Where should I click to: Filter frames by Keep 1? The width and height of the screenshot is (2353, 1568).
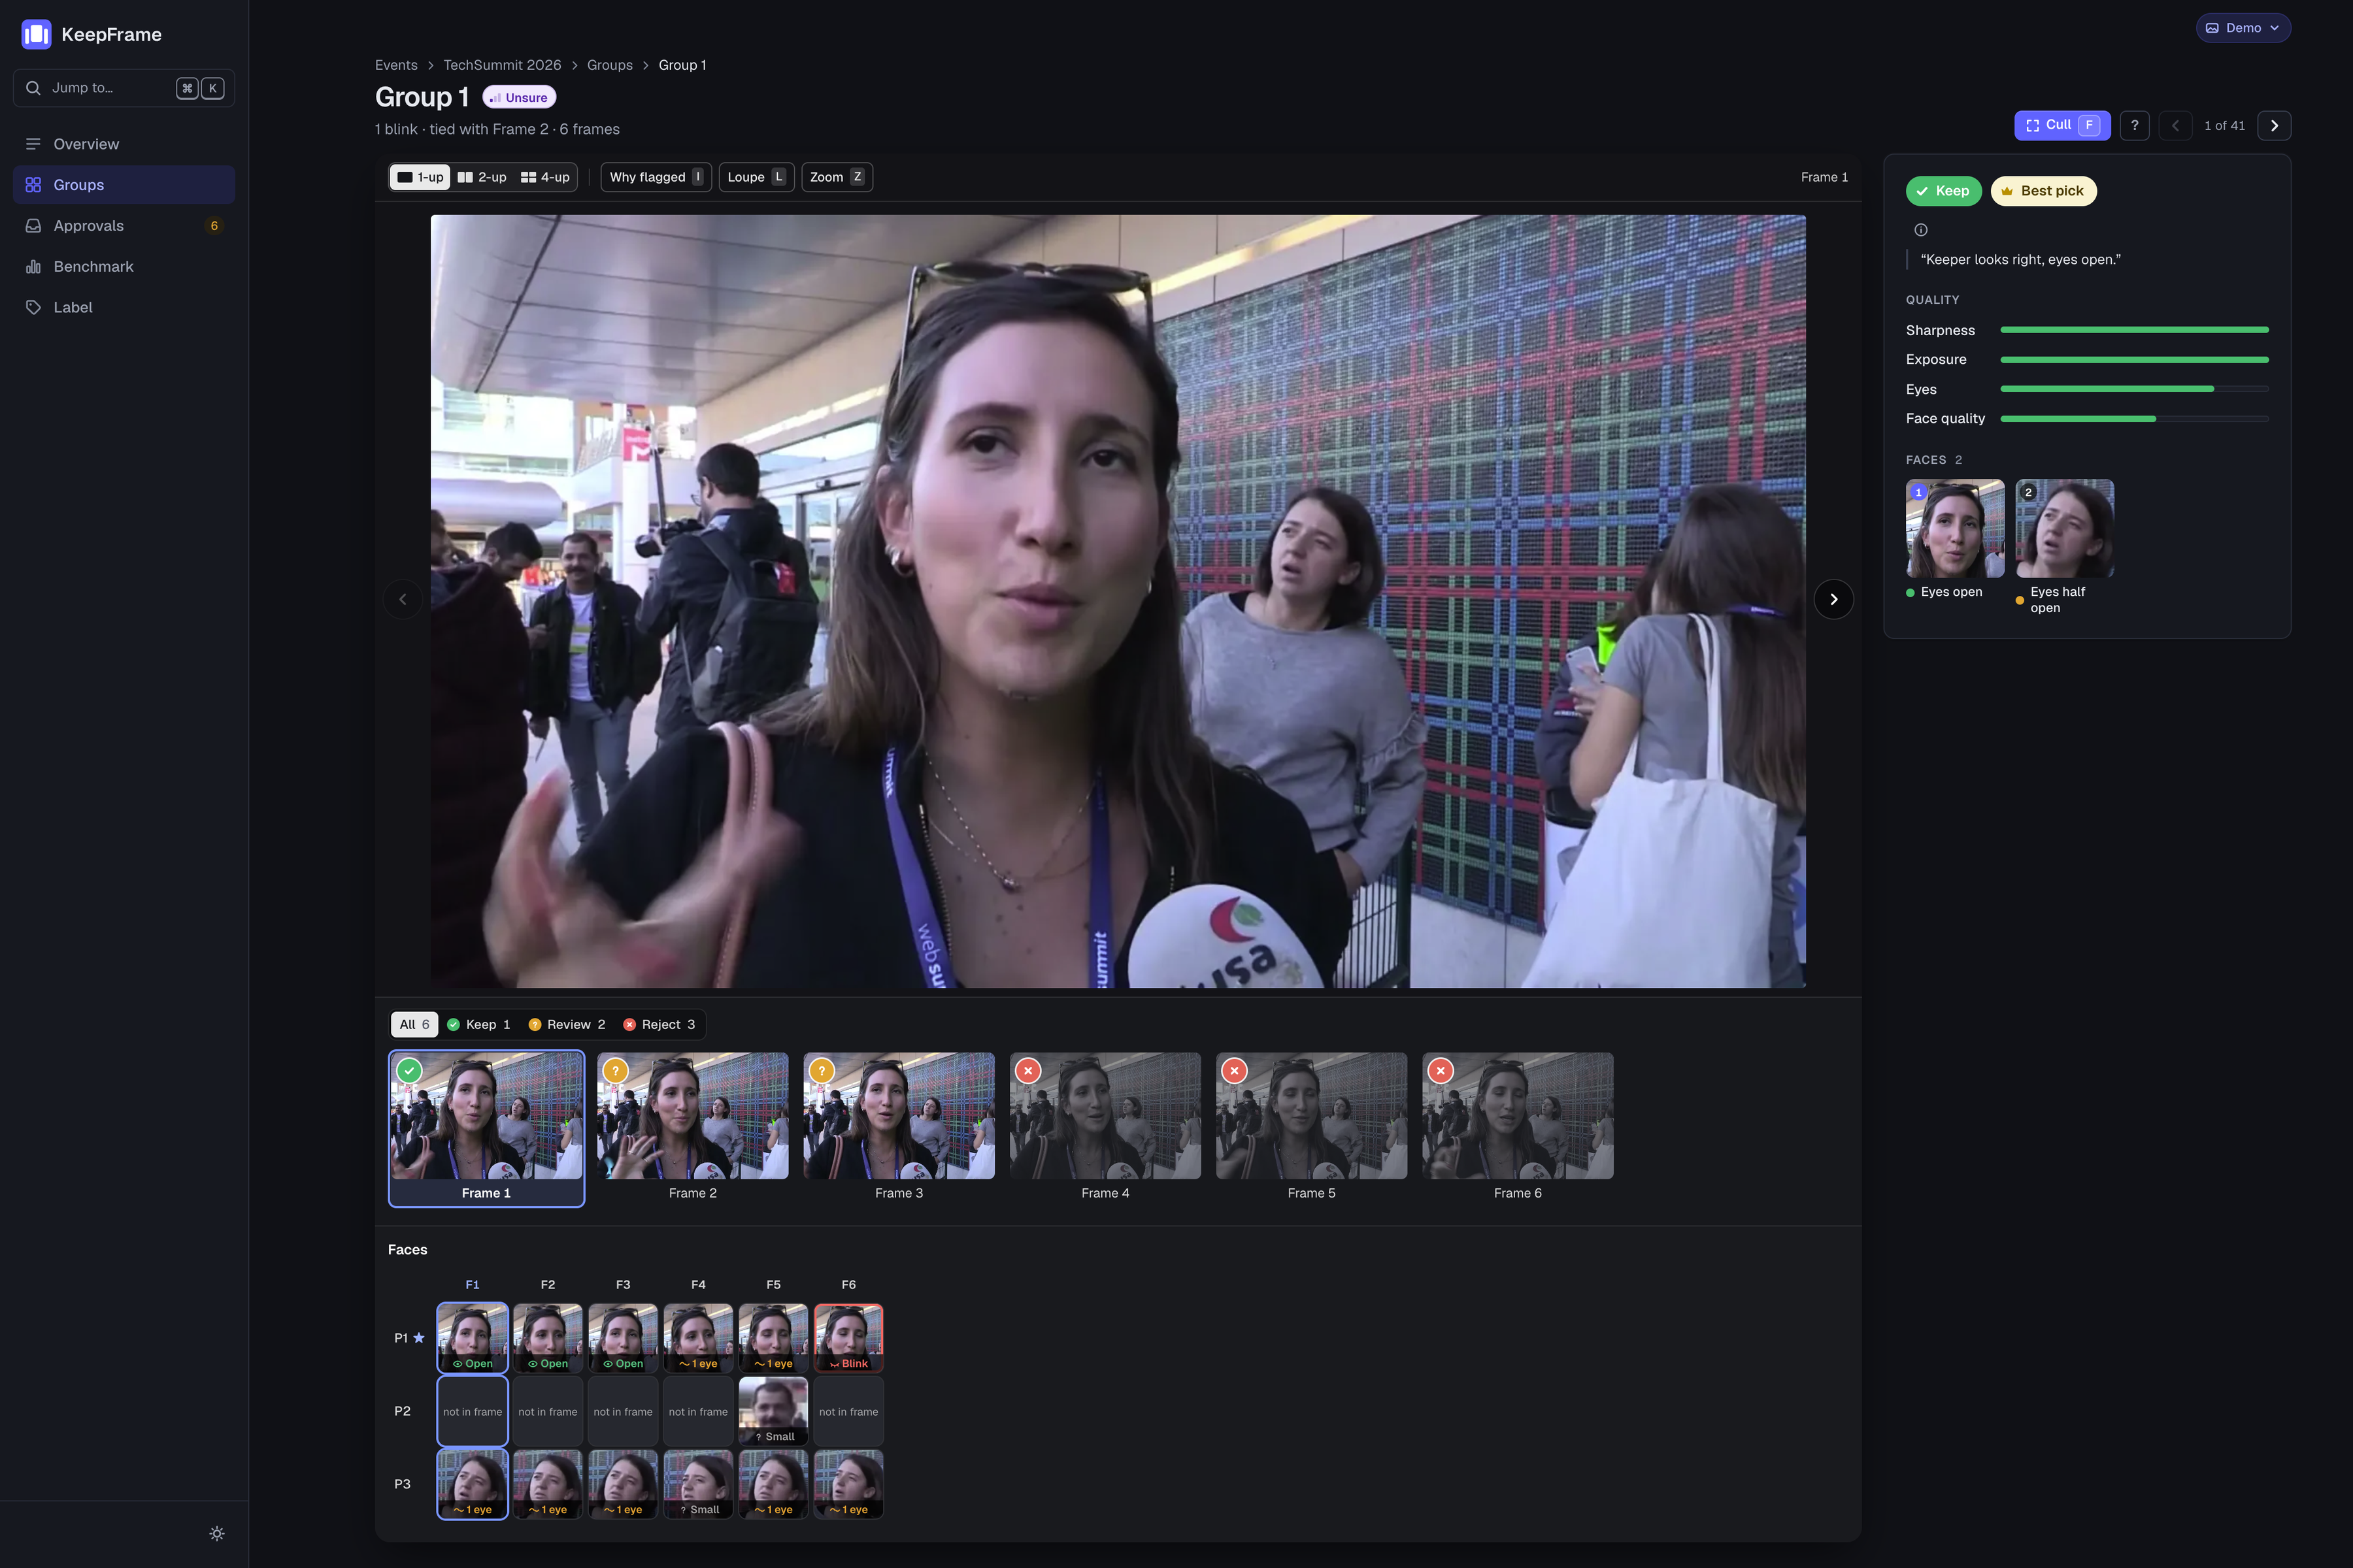pos(479,1024)
